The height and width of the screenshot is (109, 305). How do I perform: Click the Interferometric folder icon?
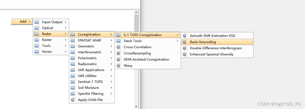coord(73,52)
